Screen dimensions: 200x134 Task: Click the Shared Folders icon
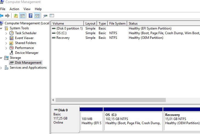coord(11,43)
